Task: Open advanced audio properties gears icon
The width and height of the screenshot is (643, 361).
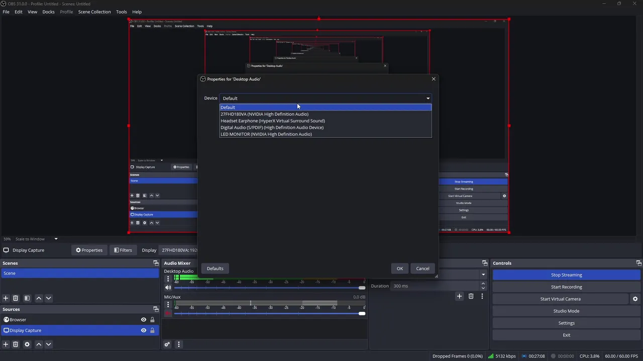Action: click(167, 344)
